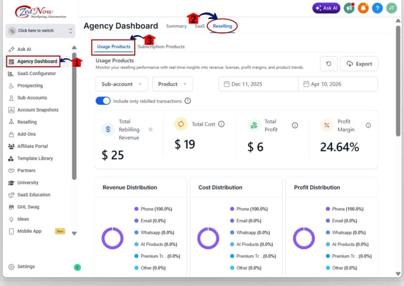Open the Ask AI purple button
Screen dimensions: 404x286
point(326,8)
